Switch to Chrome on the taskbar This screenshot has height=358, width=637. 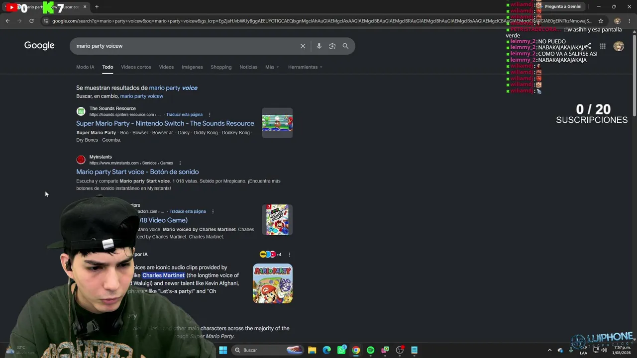point(356,350)
